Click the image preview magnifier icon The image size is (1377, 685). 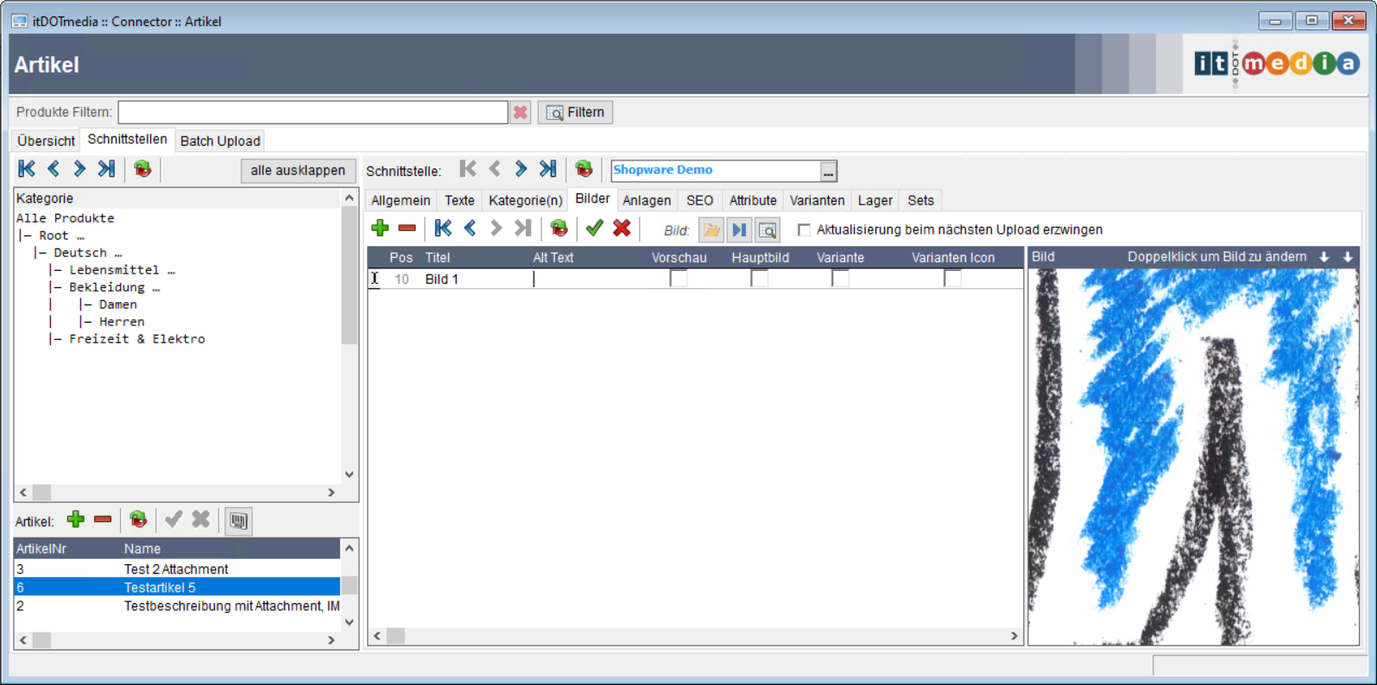[x=767, y=230]
